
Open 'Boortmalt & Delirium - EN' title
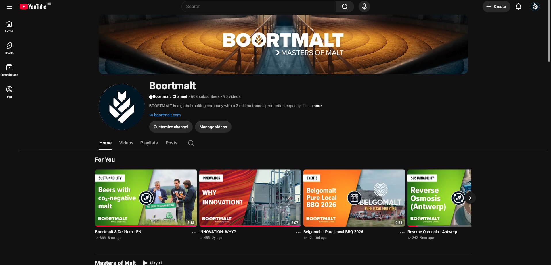click(x=118, y=232)
